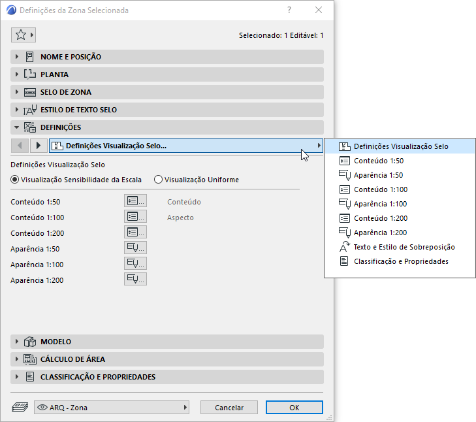476x422 pixels.
Task: Choose Classificação e Propriedades menu entry
Action: [400, 261]
